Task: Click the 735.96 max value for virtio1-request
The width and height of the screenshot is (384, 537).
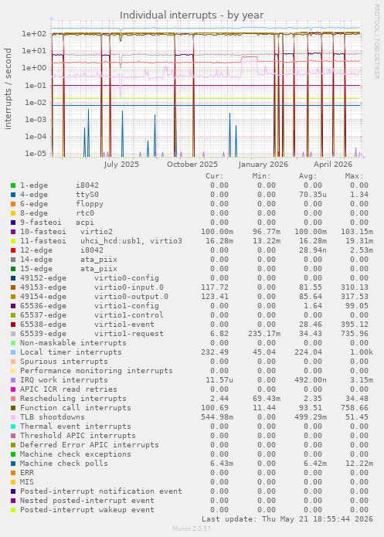Action: 355,334
